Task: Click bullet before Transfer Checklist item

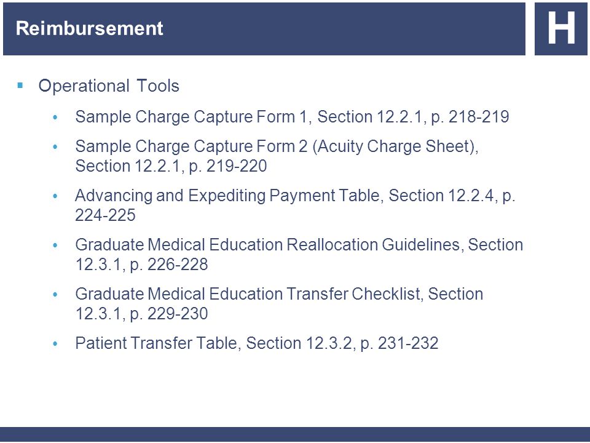Action: click(x=55, y=295)
